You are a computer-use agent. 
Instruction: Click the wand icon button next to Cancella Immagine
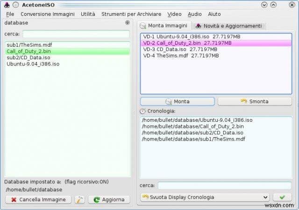click(x=80, y=200)
